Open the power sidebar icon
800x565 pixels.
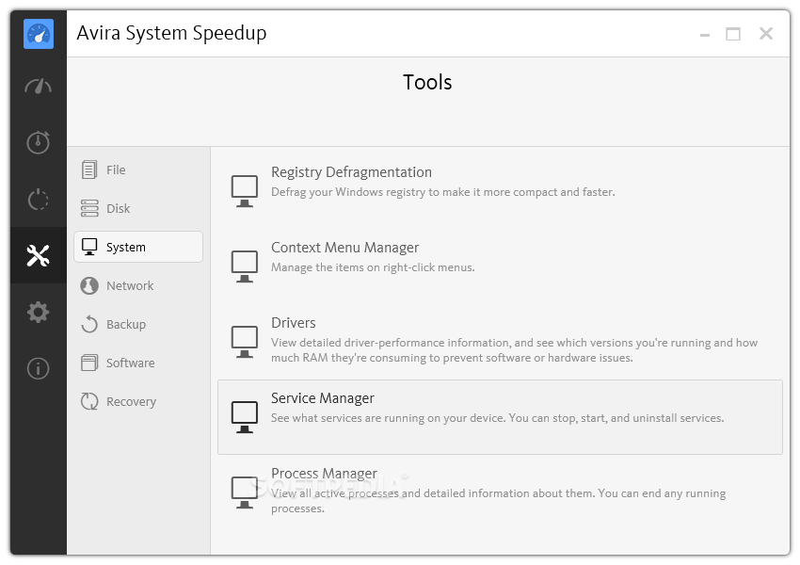pyautogui.click(x=39, y=199)
